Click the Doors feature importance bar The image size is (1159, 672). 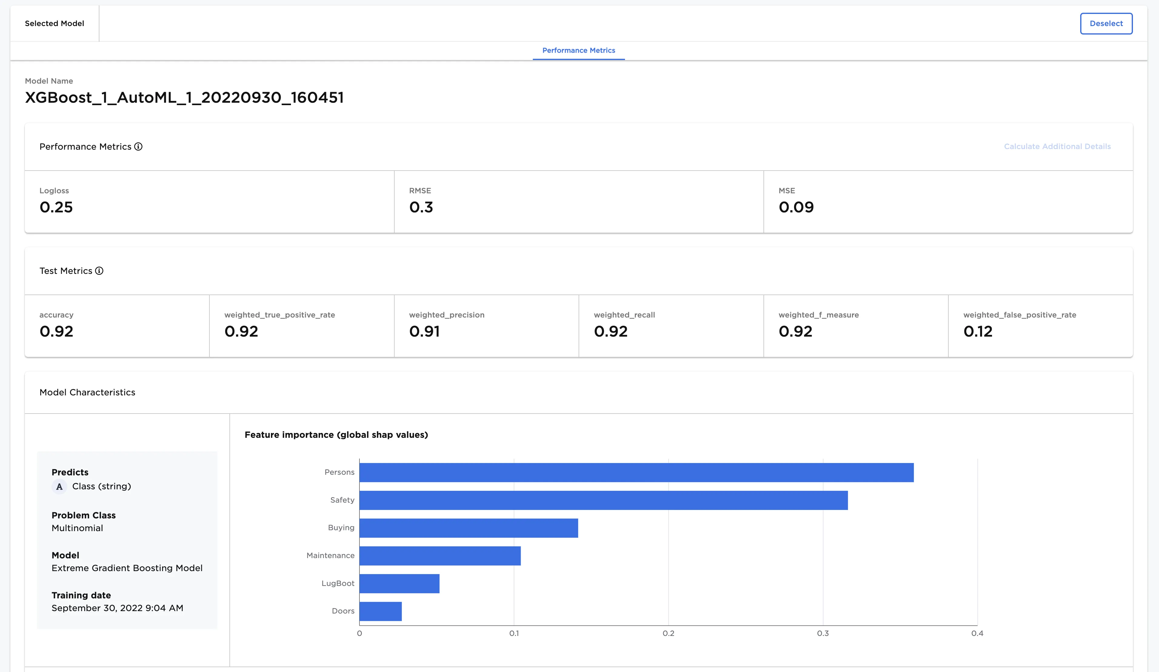380,611
